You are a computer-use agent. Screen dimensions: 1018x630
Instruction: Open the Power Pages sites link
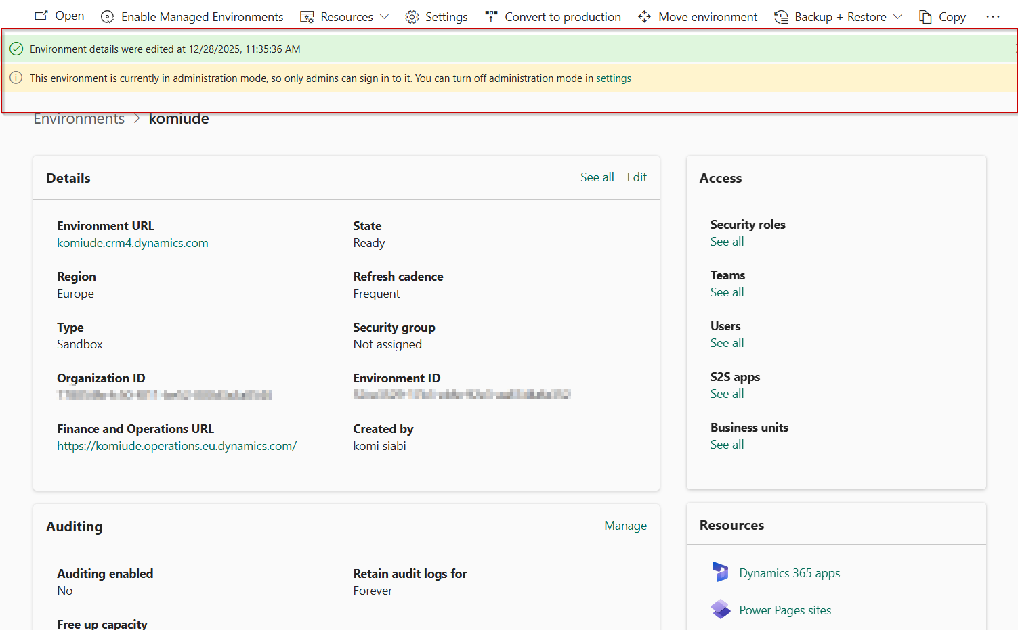coord(785,610)
